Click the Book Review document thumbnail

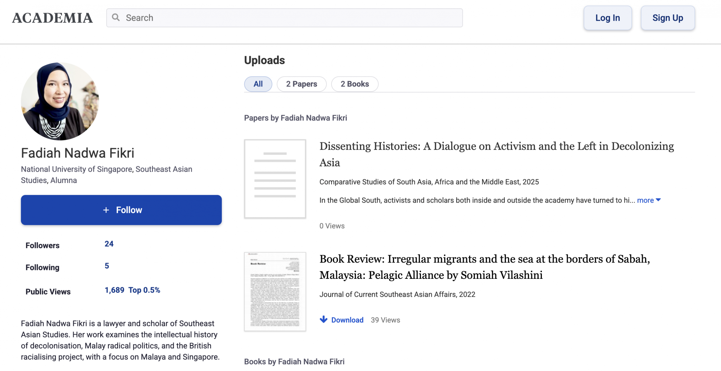click(275, 291)
